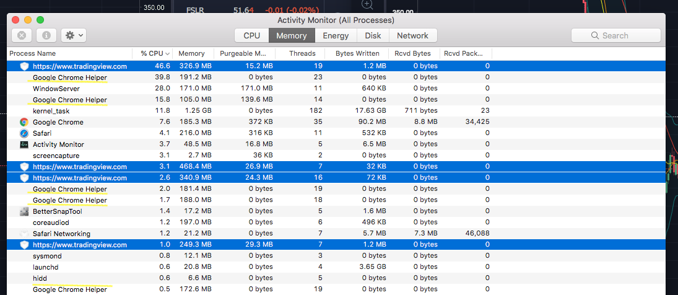Click the Safari compass icon
The height and width of the screenshot is (295, 678).
(24, 133)
